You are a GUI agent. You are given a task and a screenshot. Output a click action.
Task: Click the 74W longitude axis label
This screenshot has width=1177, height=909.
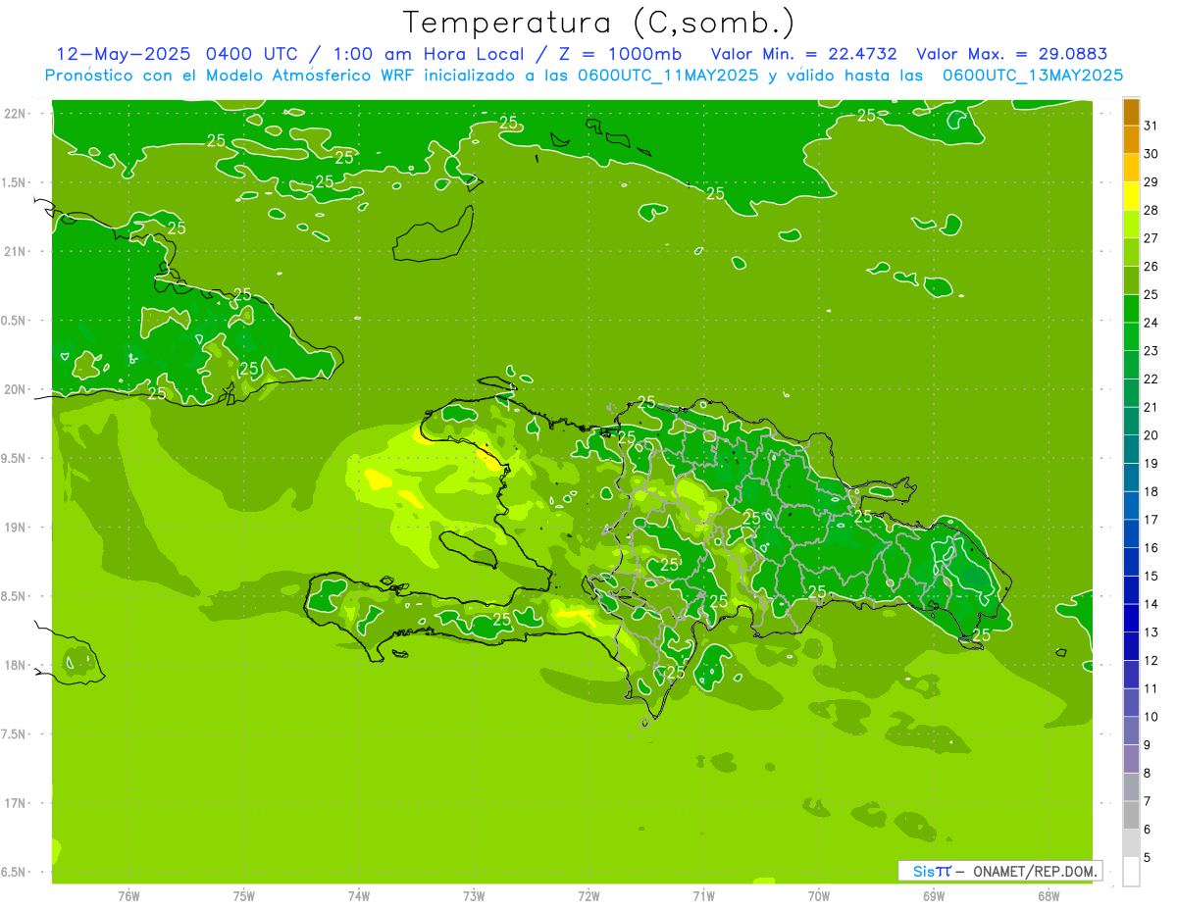point(359,895)
